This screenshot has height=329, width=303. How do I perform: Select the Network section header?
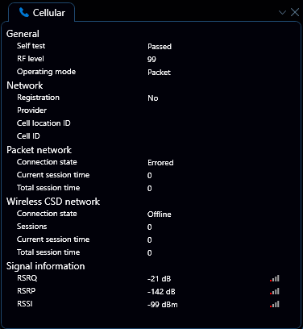(x=25, y=85)
